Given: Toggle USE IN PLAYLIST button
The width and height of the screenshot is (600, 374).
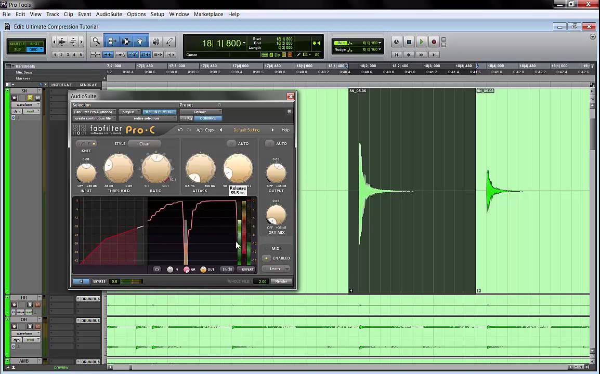Looking at the screenshot, I should pyautogui.click(x=159, y=112).
